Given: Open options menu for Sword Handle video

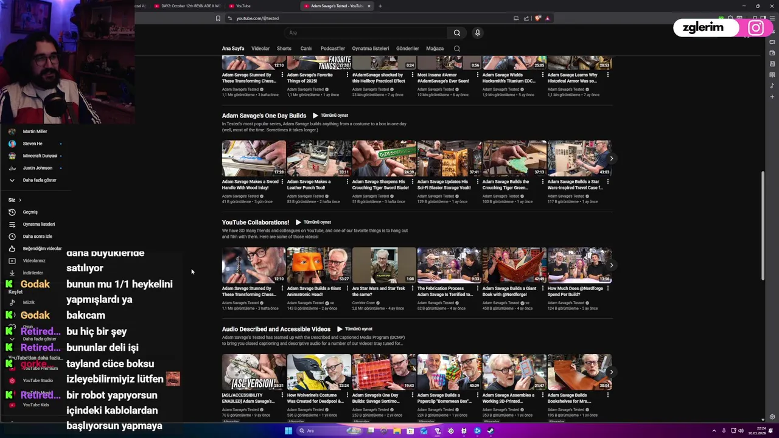Looking at the screenshot, I should point(282,182).
